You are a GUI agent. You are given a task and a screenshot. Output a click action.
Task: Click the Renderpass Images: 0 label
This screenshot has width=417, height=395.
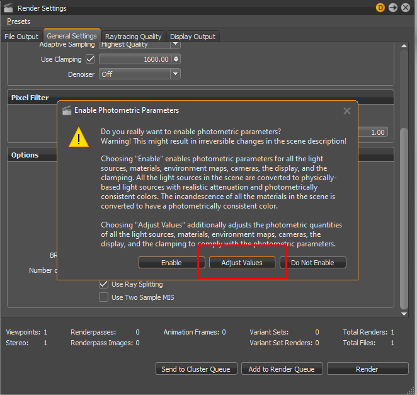[105, 343]
